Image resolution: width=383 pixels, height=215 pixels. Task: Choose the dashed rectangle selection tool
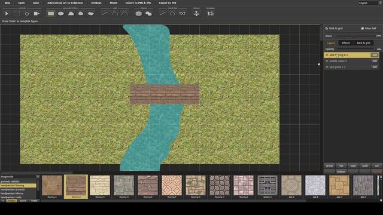pos(17,14)
